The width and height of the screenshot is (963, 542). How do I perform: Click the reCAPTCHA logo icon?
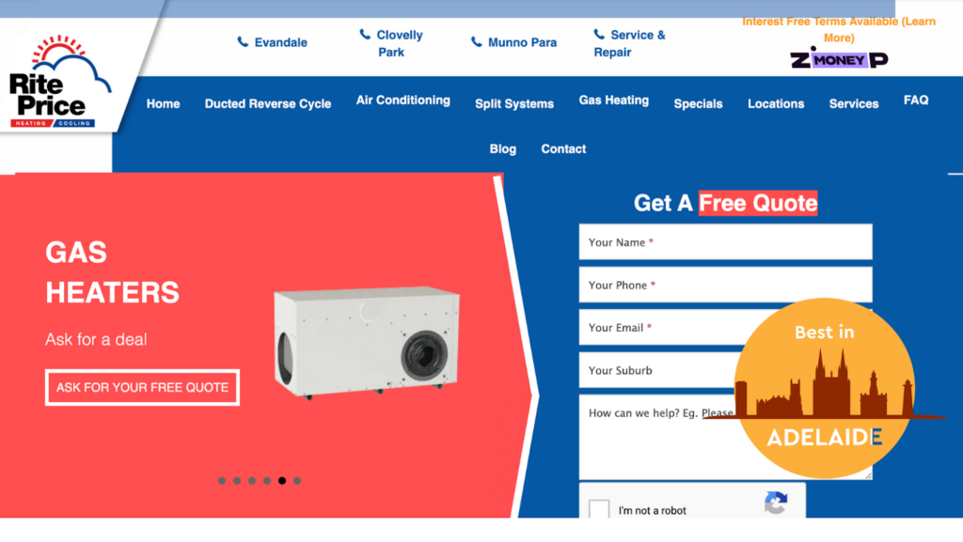pos(776,503)
